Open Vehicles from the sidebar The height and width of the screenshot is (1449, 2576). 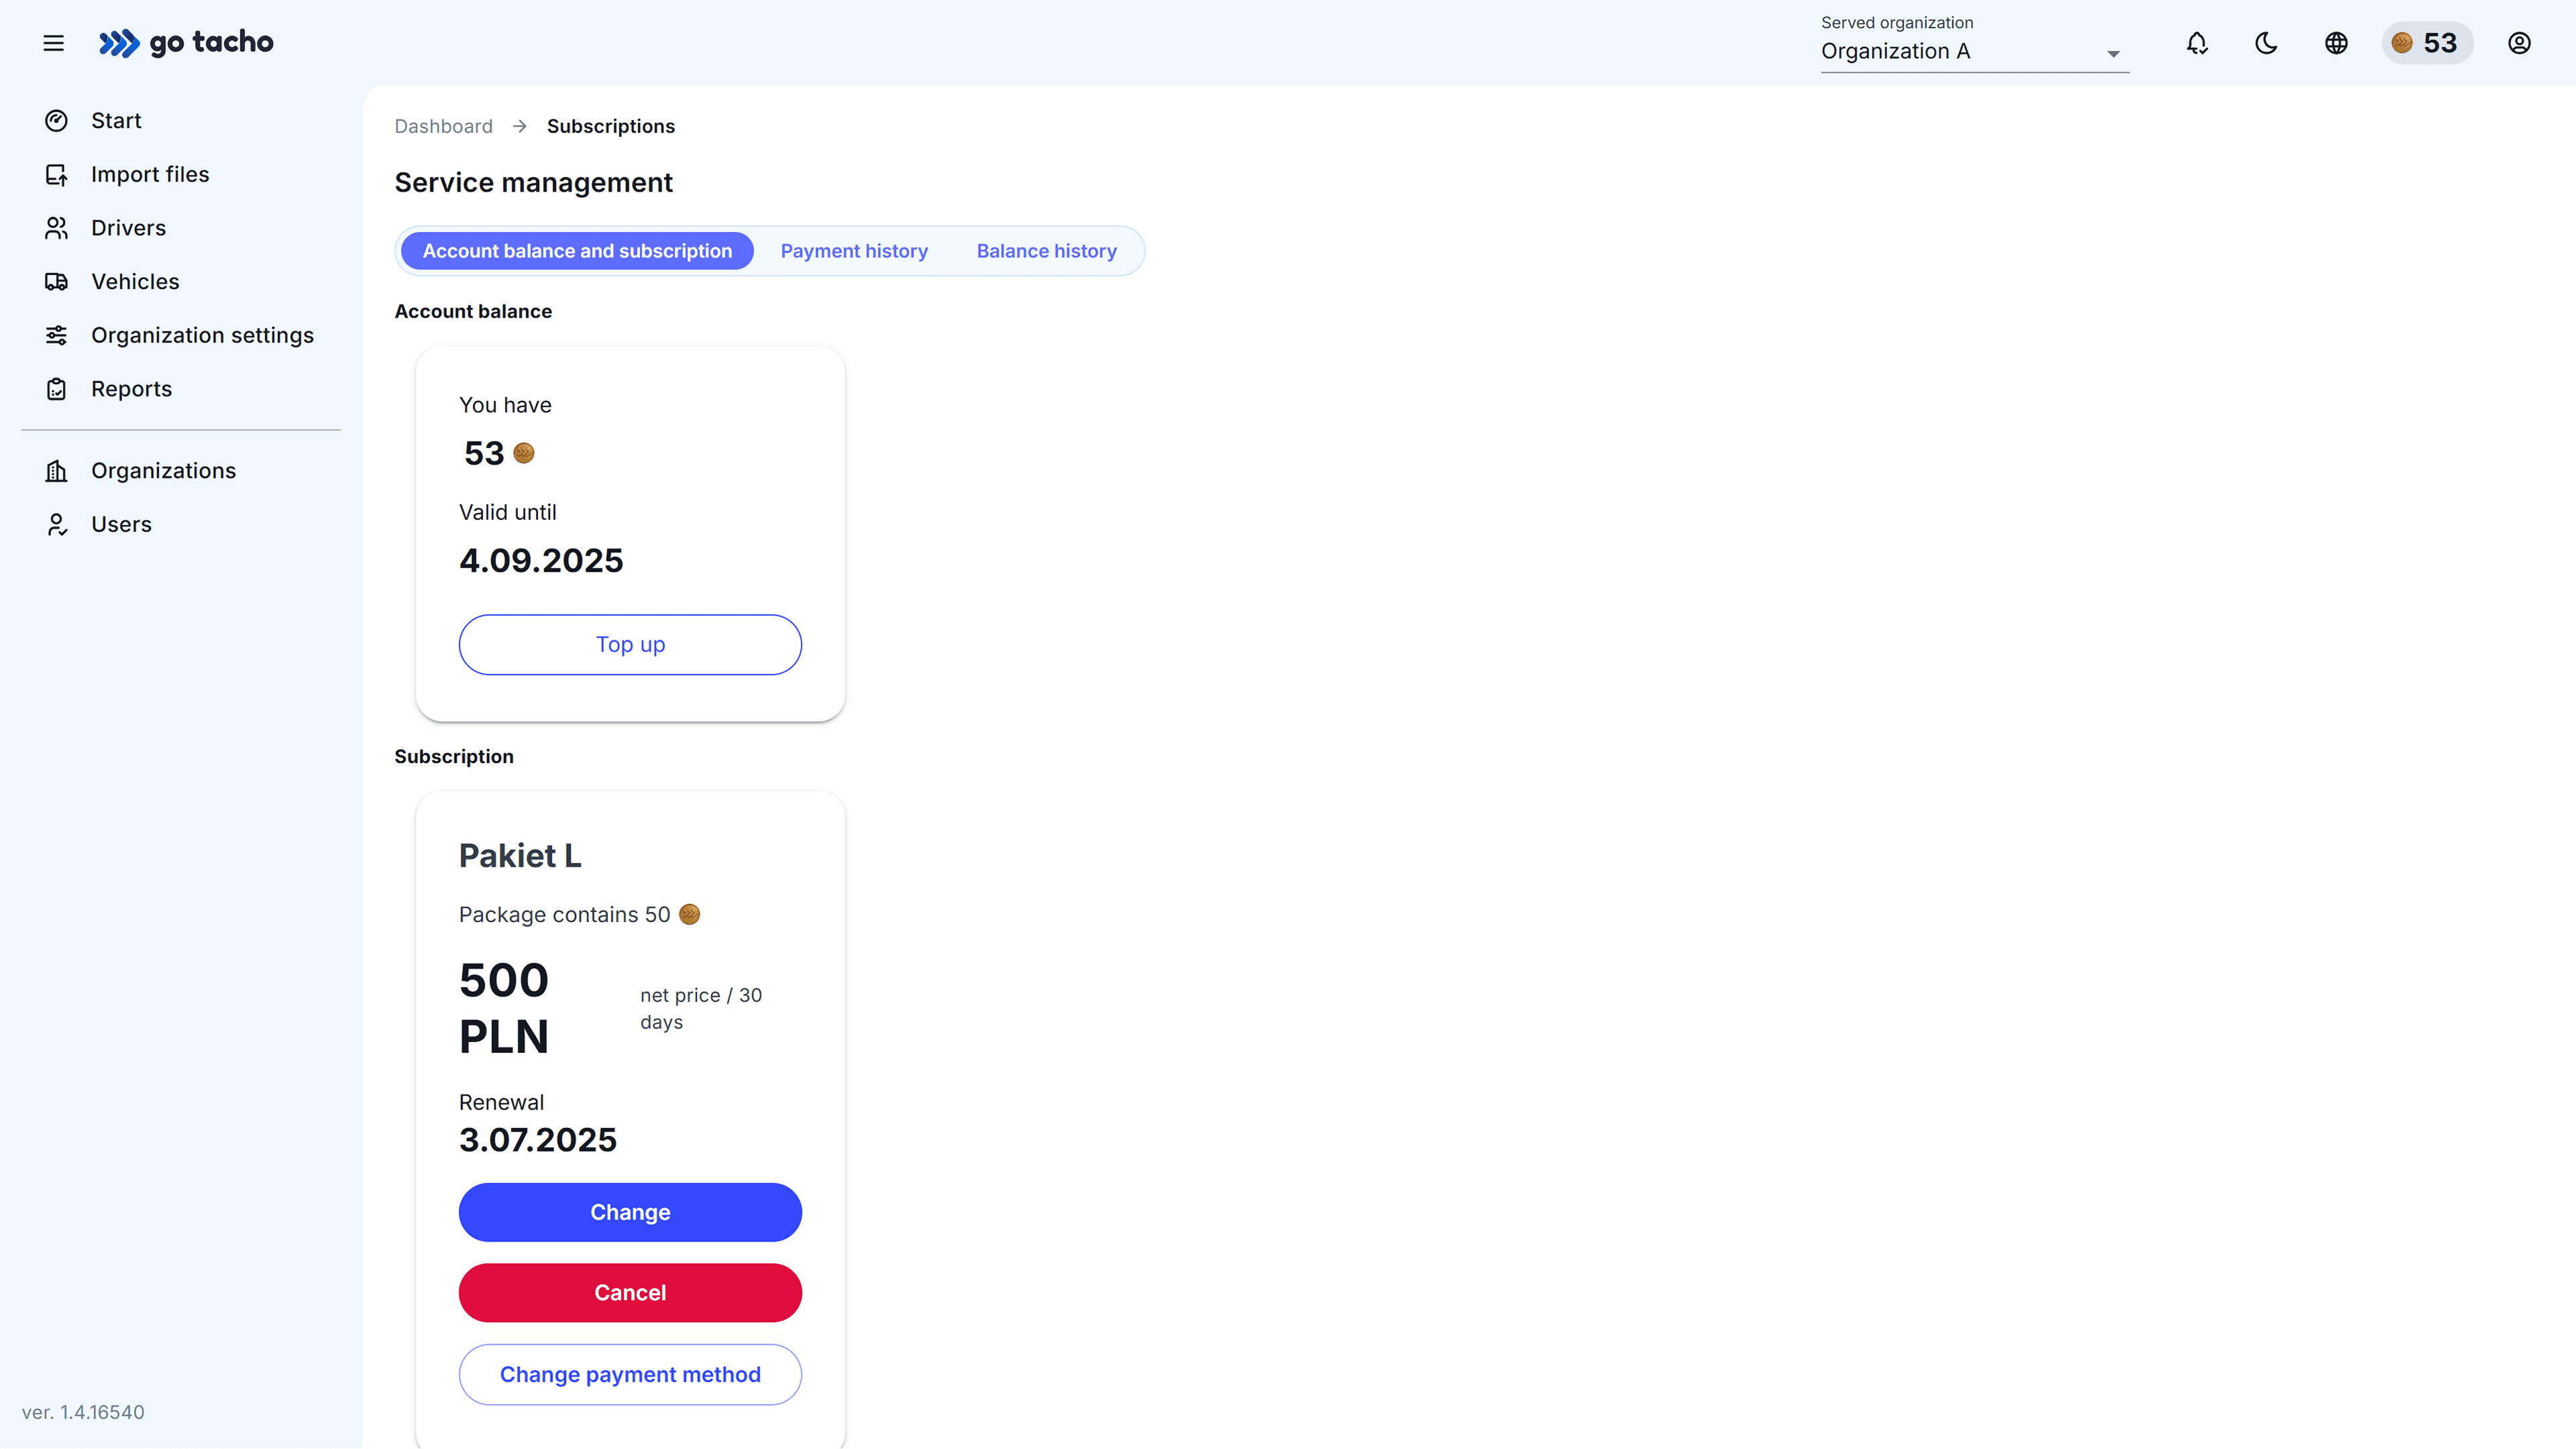tap(135, 281)
